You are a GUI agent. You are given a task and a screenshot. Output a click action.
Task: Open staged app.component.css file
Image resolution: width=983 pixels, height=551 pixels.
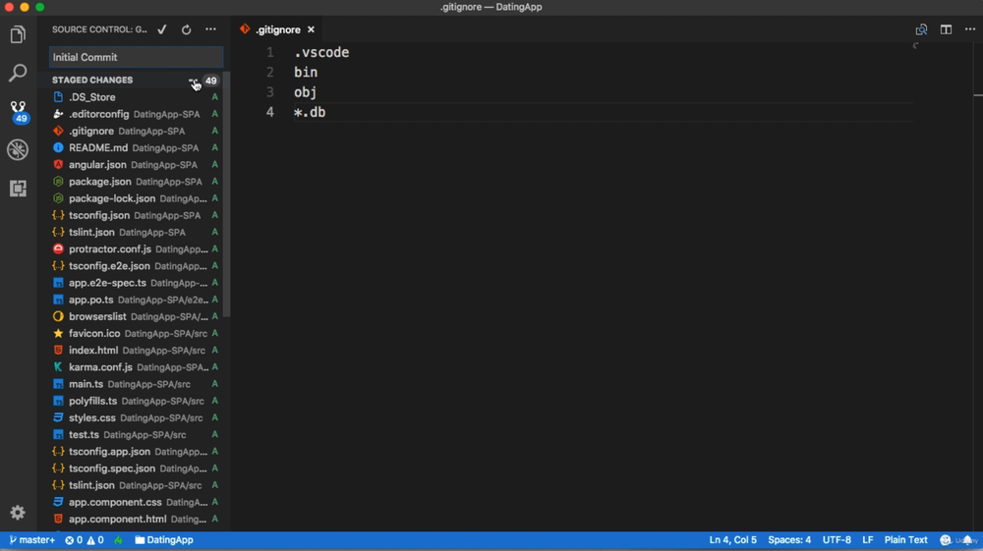[136, 502]
